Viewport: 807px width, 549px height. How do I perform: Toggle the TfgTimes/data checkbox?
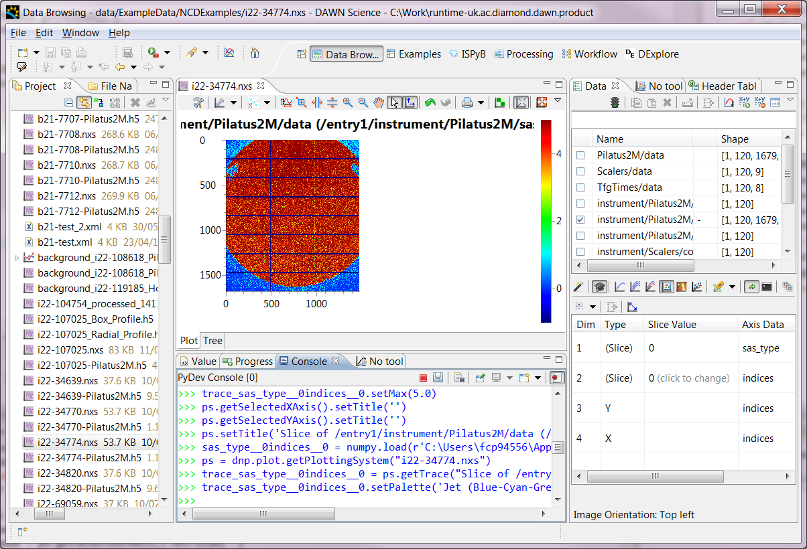(580, 187)
